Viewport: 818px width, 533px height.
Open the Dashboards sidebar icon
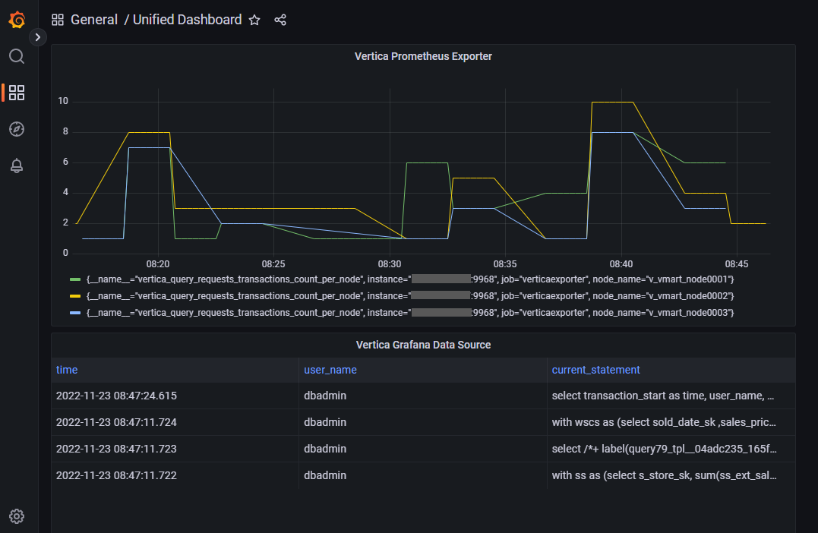click(17, 93)
